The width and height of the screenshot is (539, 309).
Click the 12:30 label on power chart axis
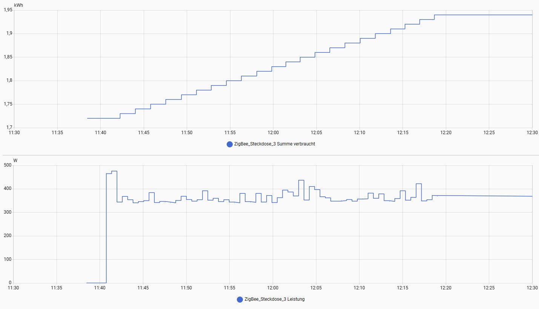coord(531,288)
